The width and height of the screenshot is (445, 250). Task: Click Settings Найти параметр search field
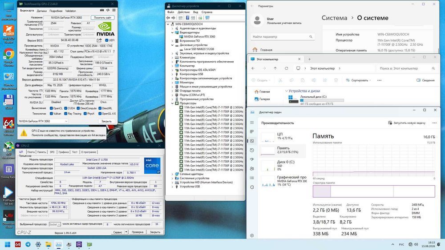pyautogui.click(x=283, y=37)
